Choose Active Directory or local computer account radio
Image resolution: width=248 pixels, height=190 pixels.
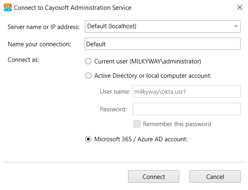88,76
